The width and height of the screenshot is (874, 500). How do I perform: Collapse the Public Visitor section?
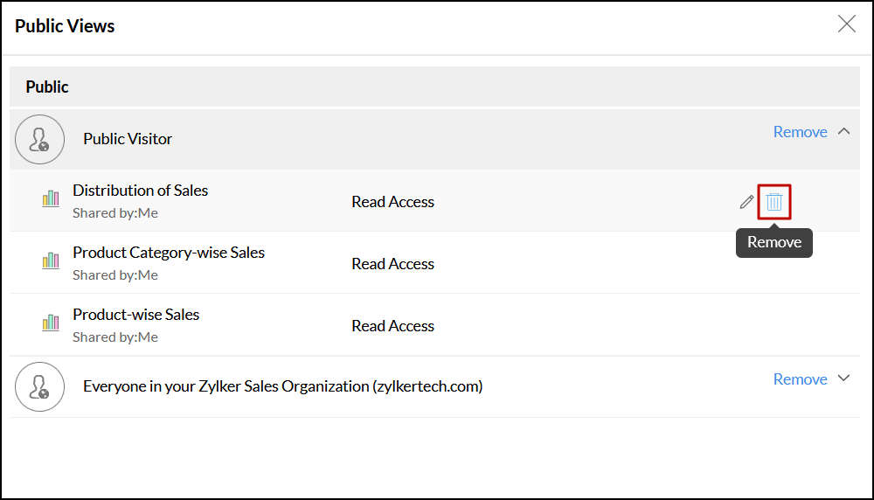tap(843, 132)
